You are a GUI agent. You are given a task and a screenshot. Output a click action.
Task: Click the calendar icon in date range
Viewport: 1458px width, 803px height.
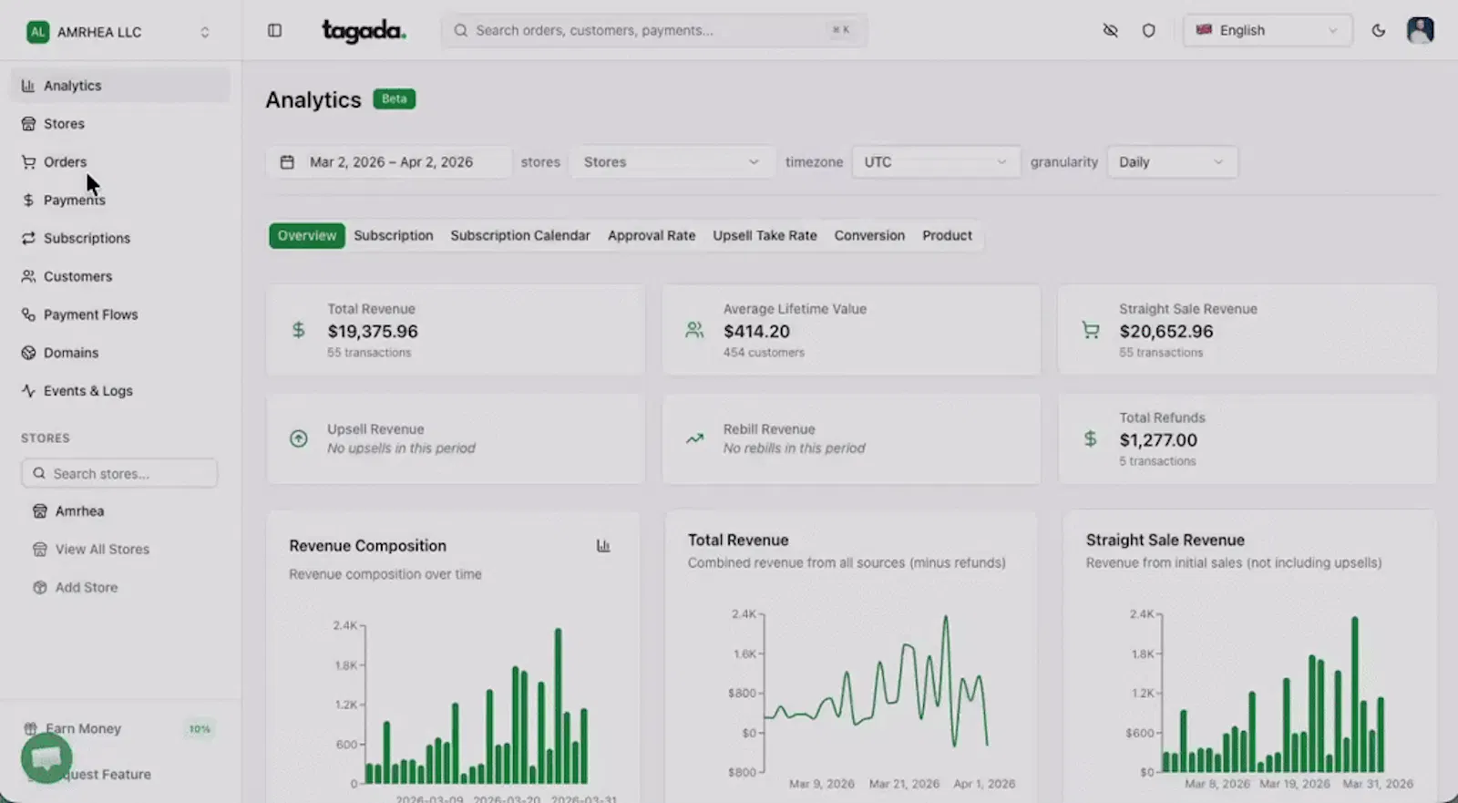(x=287, y=162)
